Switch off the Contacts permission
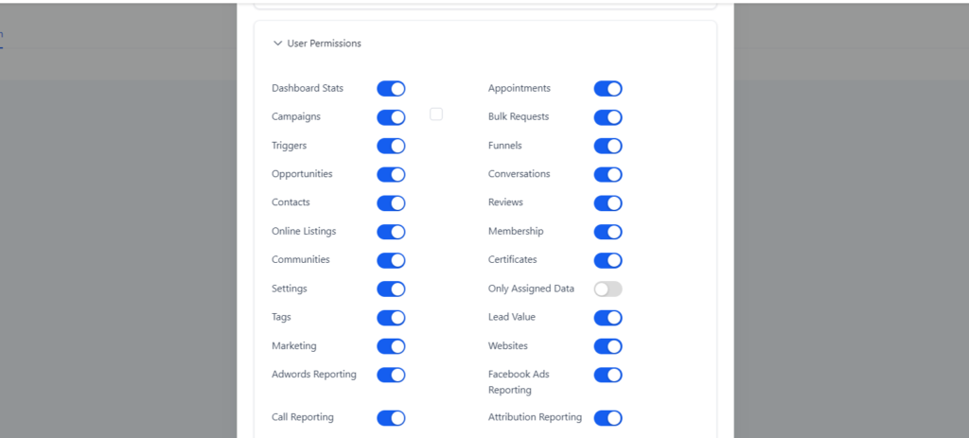 tap(391, 203)
